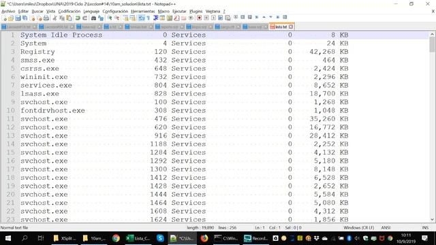Open the Editar menu
Image resolution: width=436 pixels, height=245 pixels.
pyautogui.click(x=23, y=12)
